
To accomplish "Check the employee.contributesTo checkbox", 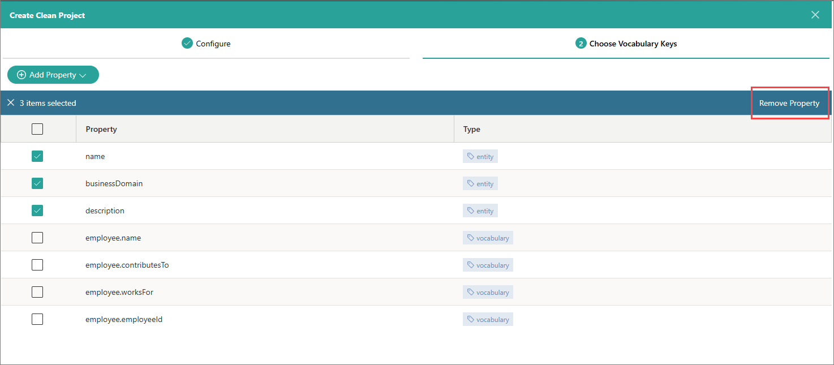I will pyautogui.click(x=37, y=265).
